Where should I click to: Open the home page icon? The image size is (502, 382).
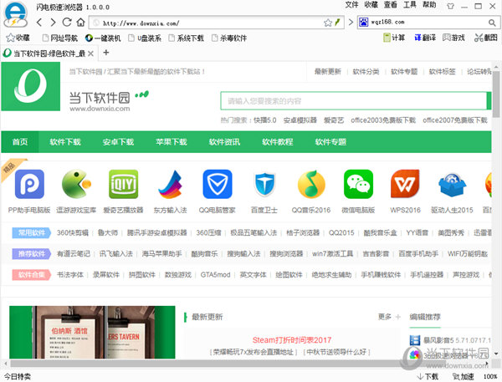80,22
